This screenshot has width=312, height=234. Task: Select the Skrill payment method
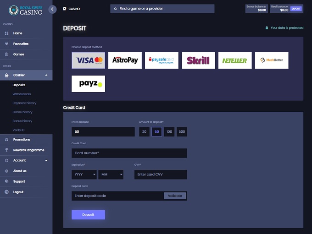pos(198,60)
